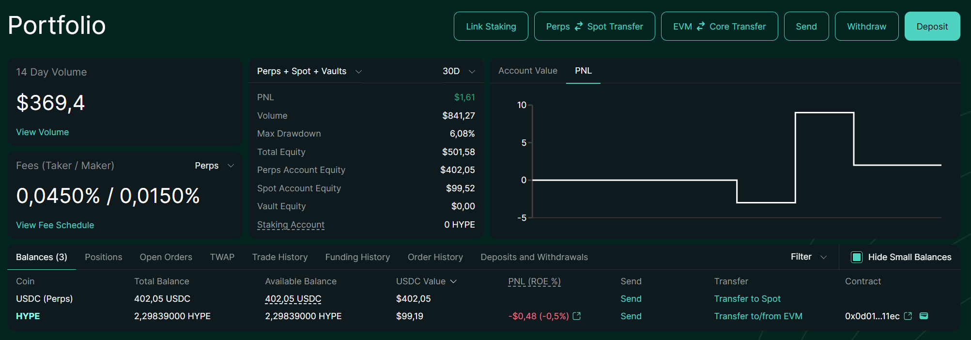Open the 30D time range dropdown
This screenshot has width=971, height=340.
pyautogui.click(x=459, y=71)
